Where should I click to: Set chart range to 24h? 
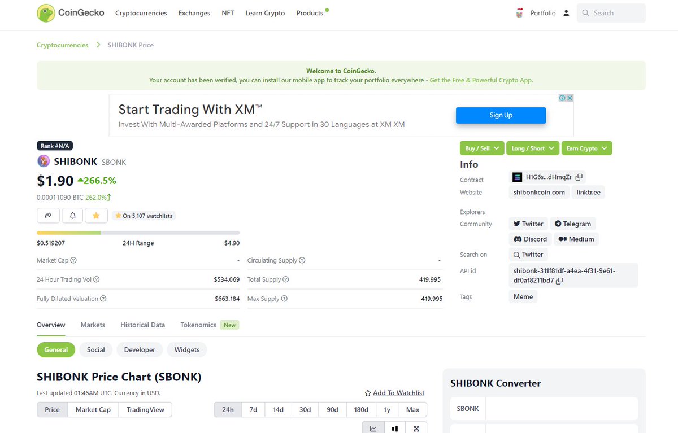[228, 410]
